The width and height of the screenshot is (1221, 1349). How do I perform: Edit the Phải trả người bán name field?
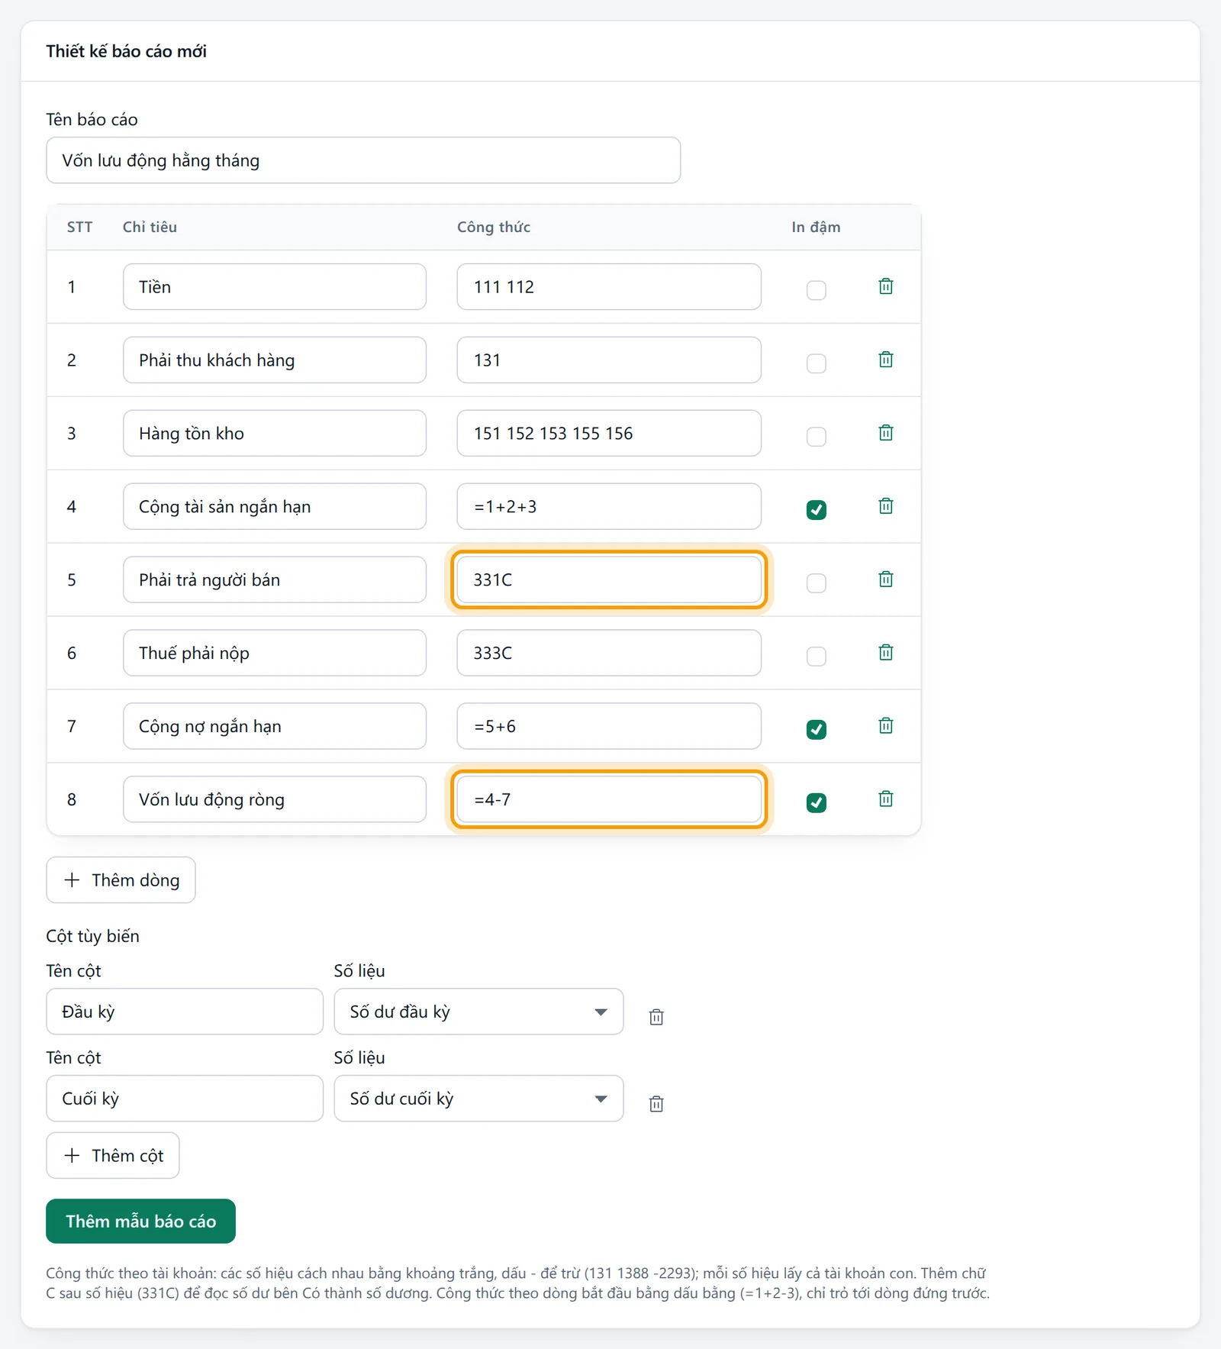pyautogui.click(x=275, y=579)
